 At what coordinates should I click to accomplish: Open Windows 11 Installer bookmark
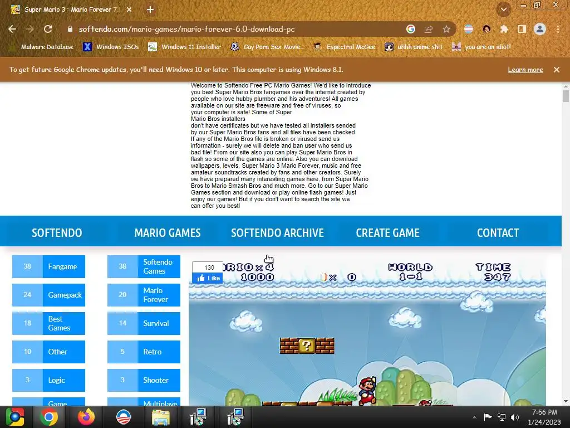(x=185, y=47)
